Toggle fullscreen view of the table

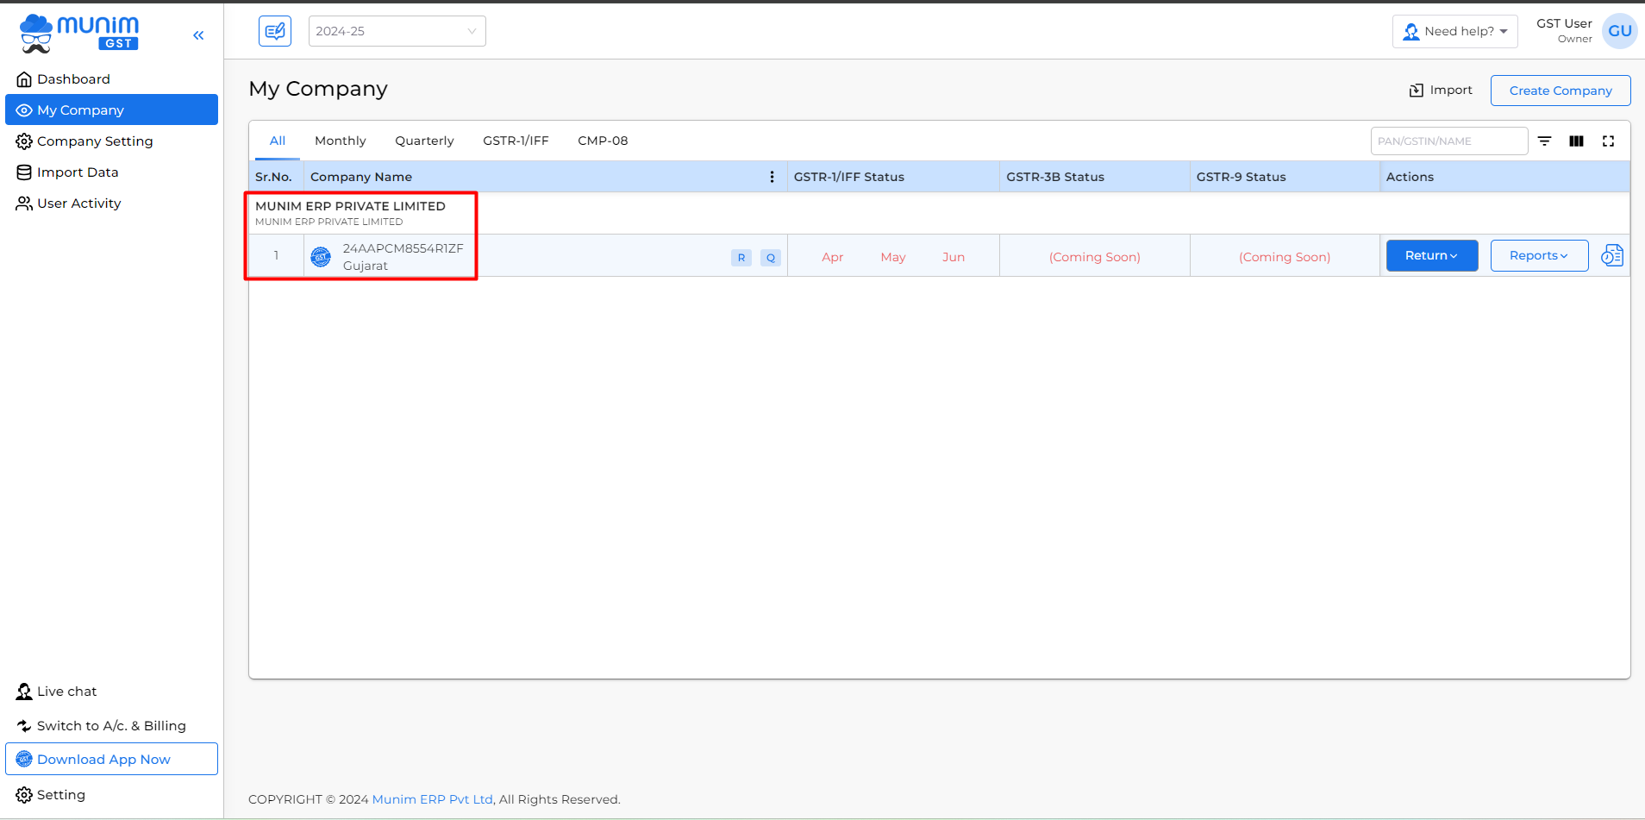click(x=1609, y=141)
